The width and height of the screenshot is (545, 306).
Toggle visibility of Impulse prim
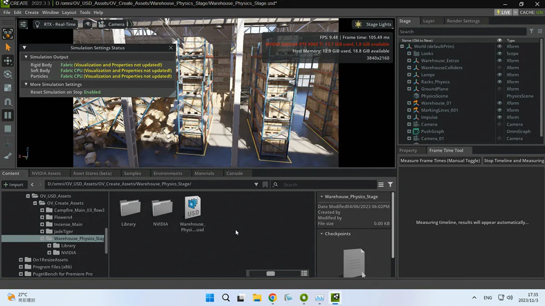pos(500,117)
